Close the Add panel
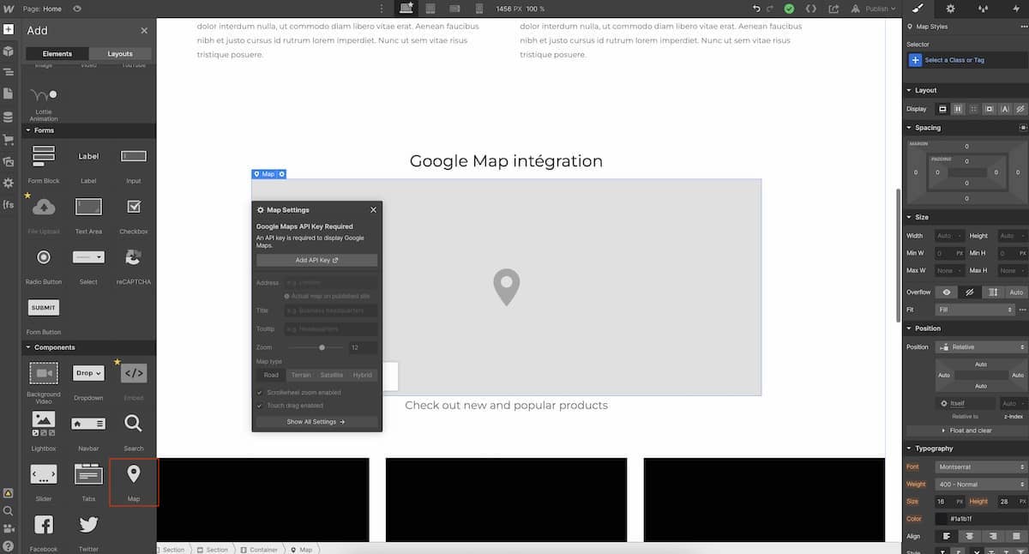1029x554 pixels. pos(144,31)
